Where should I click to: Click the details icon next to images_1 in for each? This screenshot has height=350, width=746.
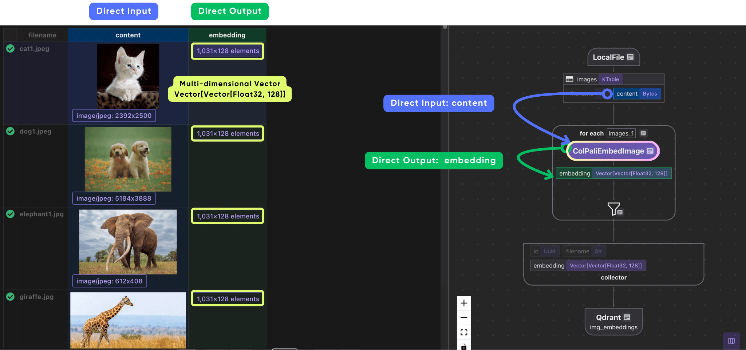[643, 133]
